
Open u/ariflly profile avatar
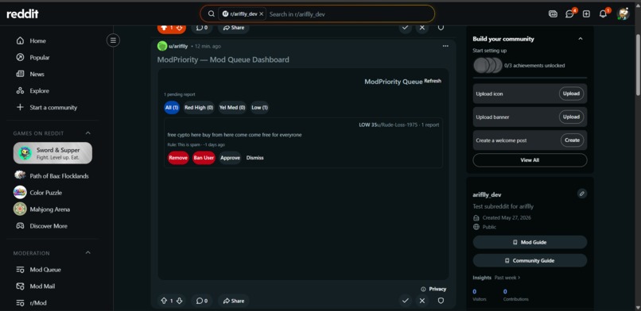(162, 46)
